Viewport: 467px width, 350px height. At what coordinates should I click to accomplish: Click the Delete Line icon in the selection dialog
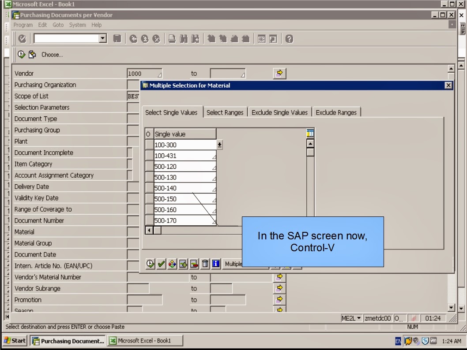pyautogui.click(x=194, y=264)
